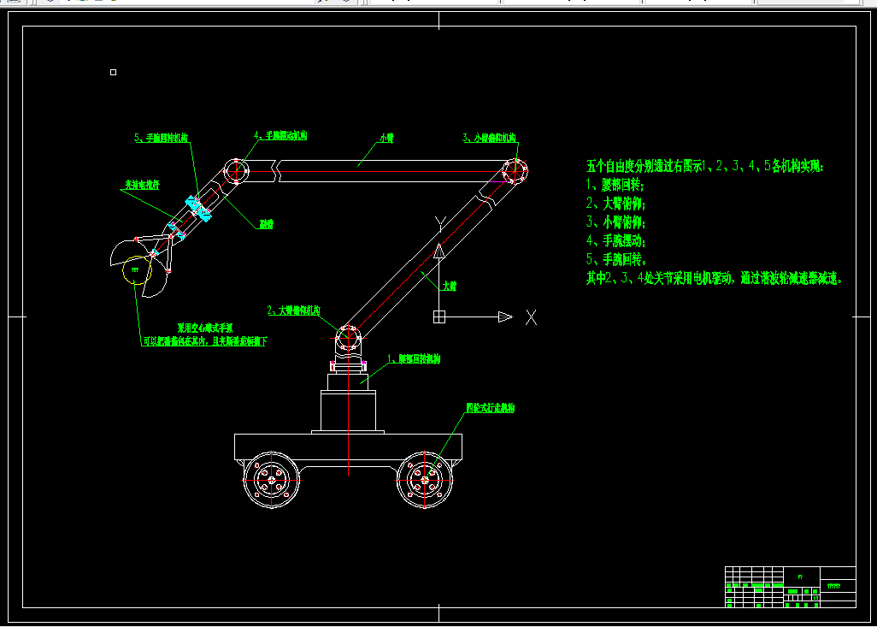Select the '3、小臂俯仰;' text line
This screenshot has width=877, height=627.
click(x=615, y=222)
